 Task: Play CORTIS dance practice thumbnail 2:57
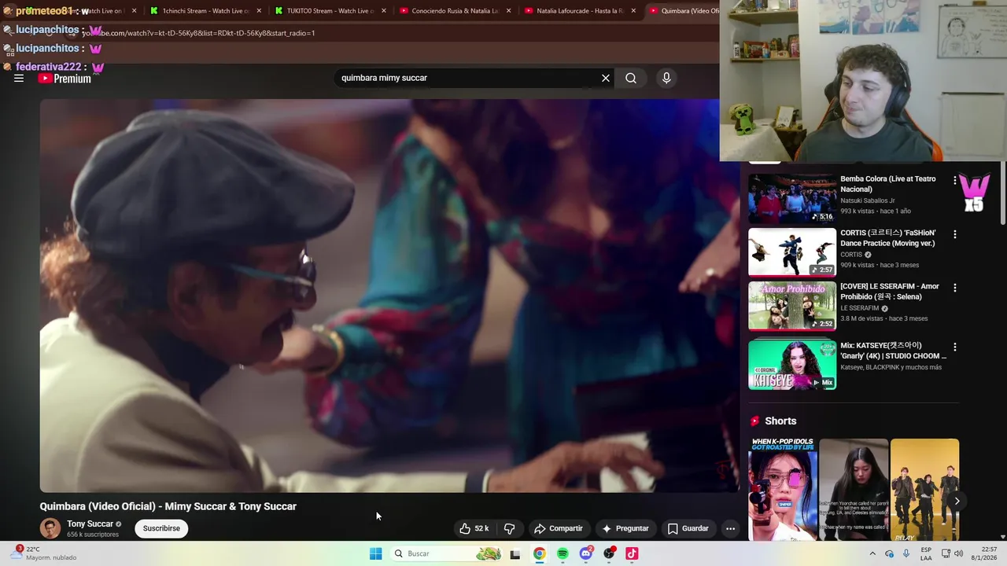click(792, 252)
